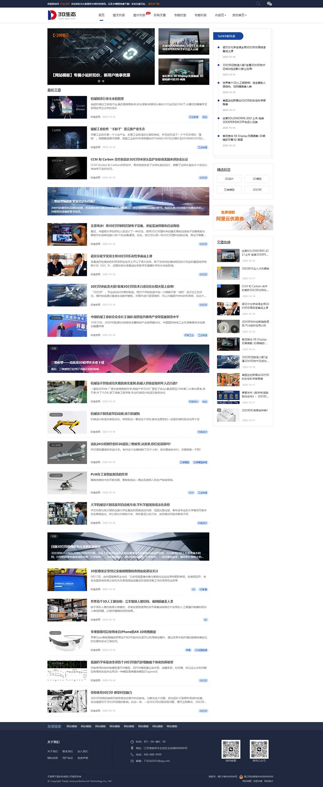Select the 三维模型 tag button
The height and width of the screenshot is (787, 323).
(x=229, y=190)
